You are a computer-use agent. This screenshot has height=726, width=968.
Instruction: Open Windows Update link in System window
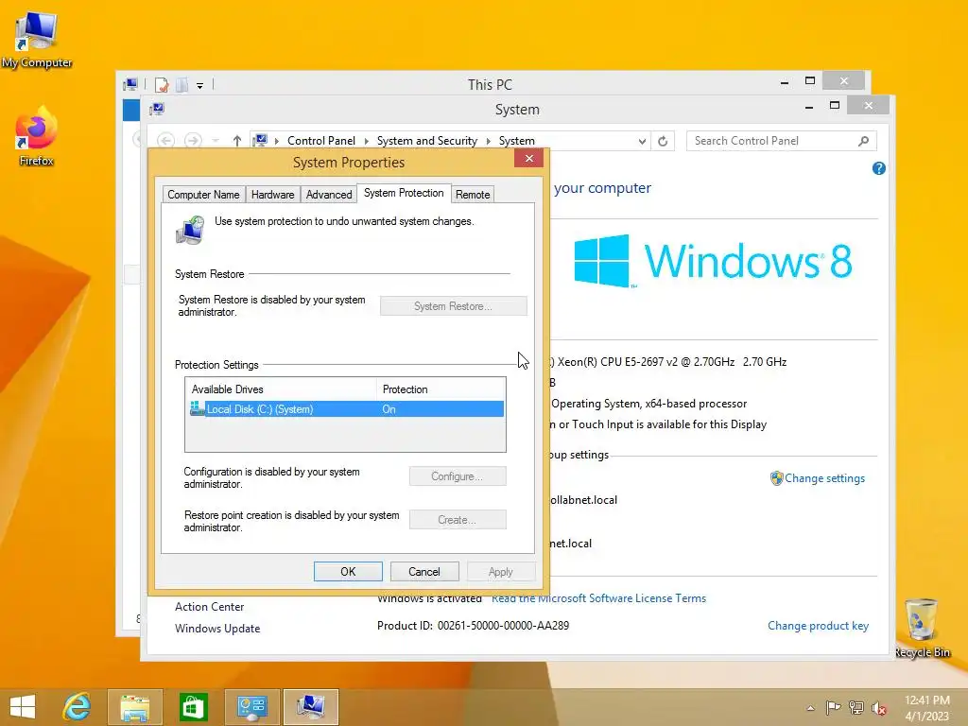coord(217,629)
